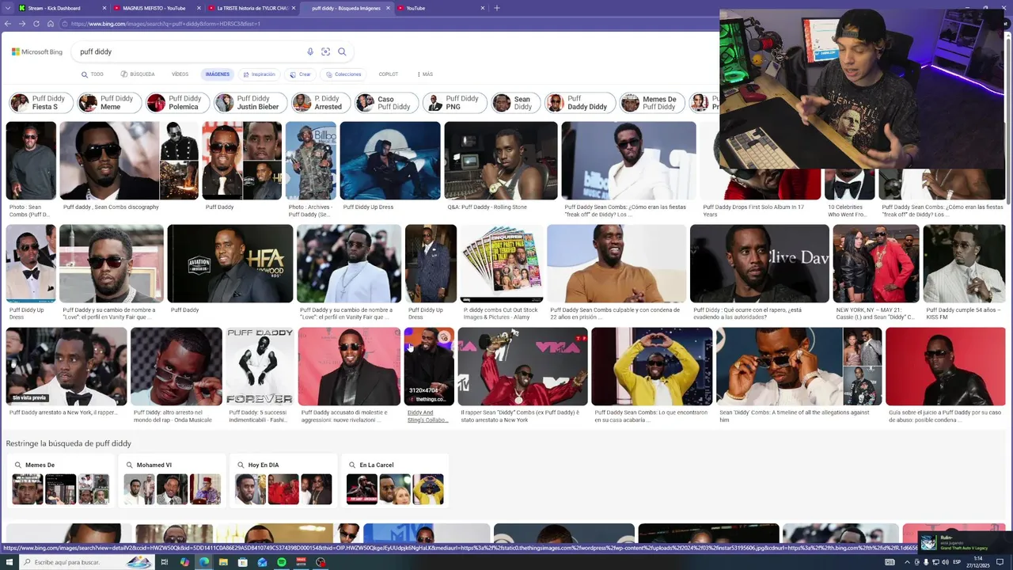Image resolution: width=1013 pixels, height=570 pixels.
Task: Open 'Sean Diddy Combs: A timeline' caption
Action: (x=794, y=416)
